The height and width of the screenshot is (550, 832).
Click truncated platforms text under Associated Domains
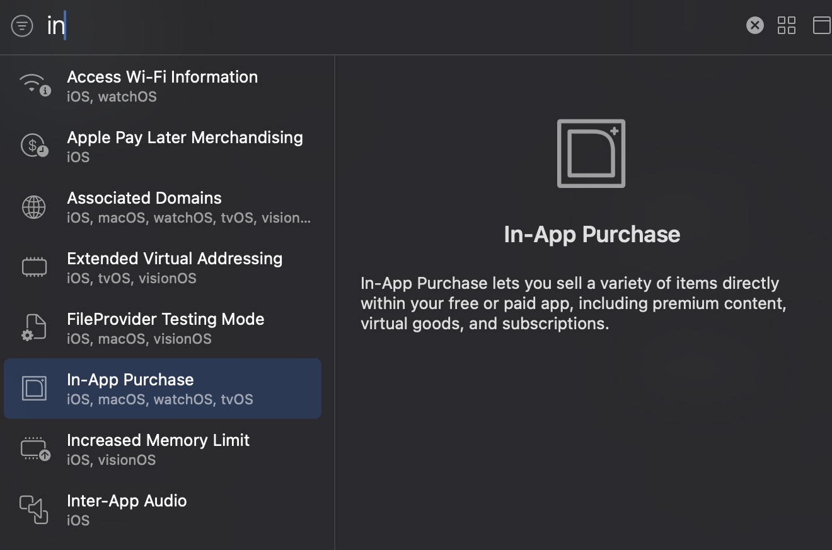[189, 218]
